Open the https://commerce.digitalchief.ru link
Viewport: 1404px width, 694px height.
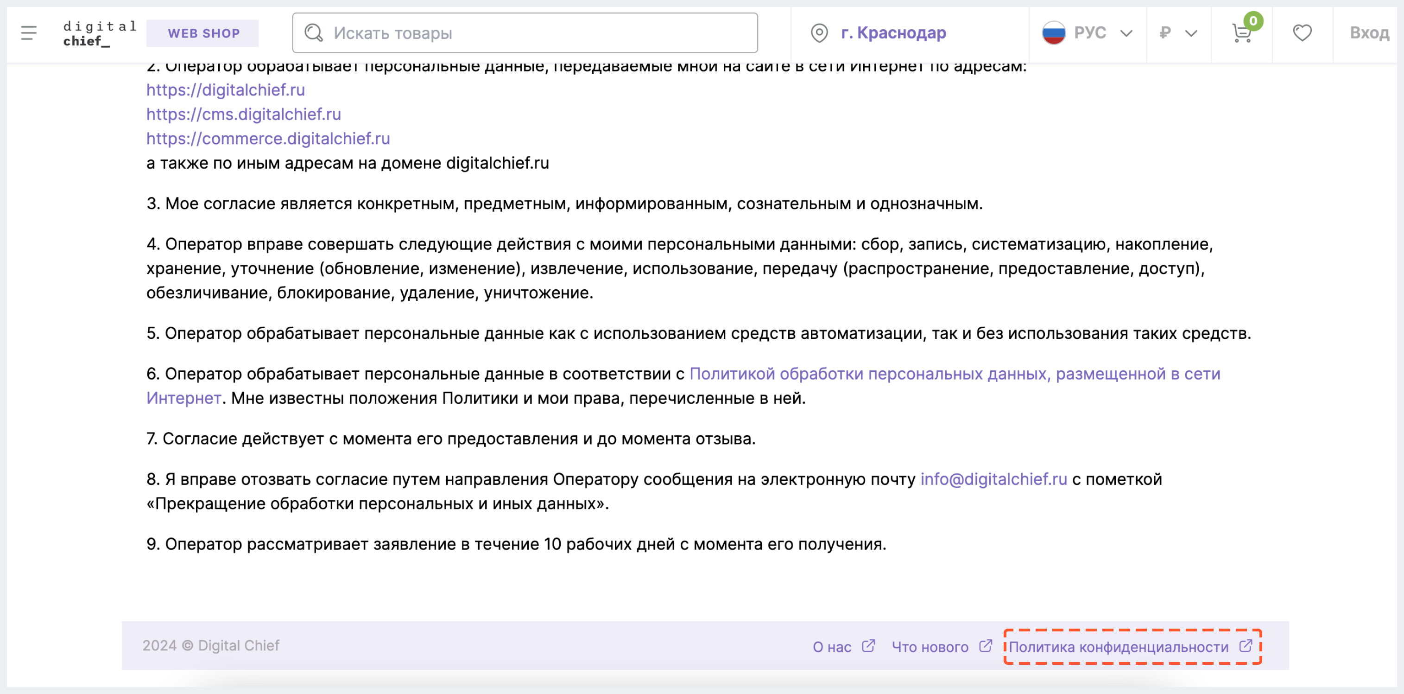point(268,139)
